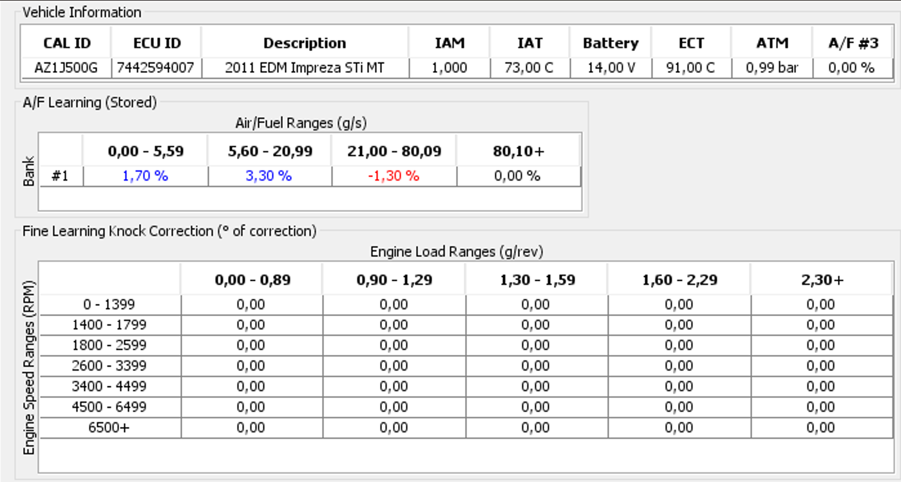Select the 2600 - 3399 RPM row label
This screenshot has height=482, width=901.
pyautogui.click(x=109, y=366)
